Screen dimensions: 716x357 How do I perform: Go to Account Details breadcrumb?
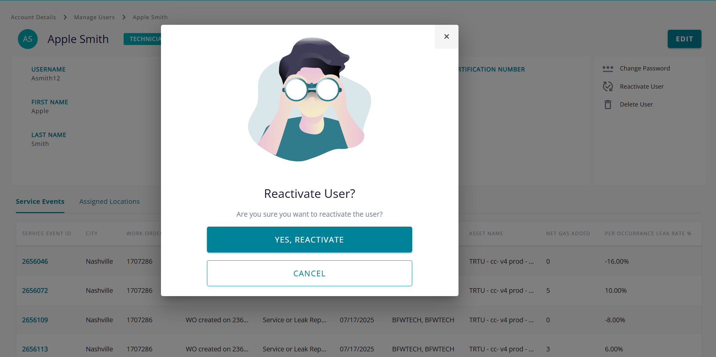click(x=33, y=17)
